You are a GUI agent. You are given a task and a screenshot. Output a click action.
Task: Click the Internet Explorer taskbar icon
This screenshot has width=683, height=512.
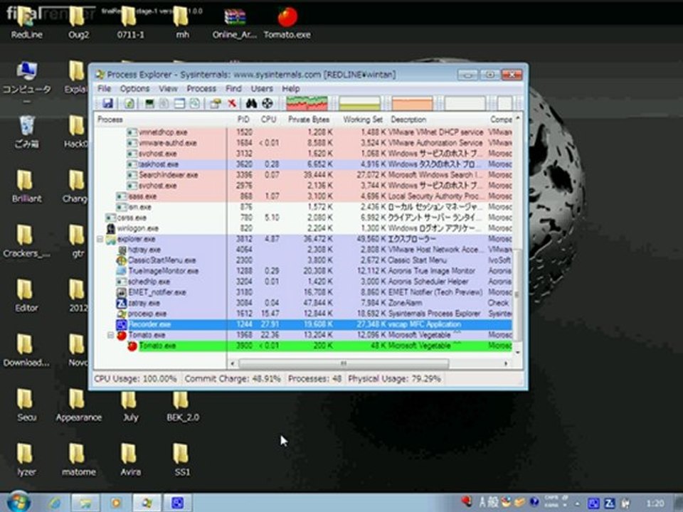(x=55, y=503)
